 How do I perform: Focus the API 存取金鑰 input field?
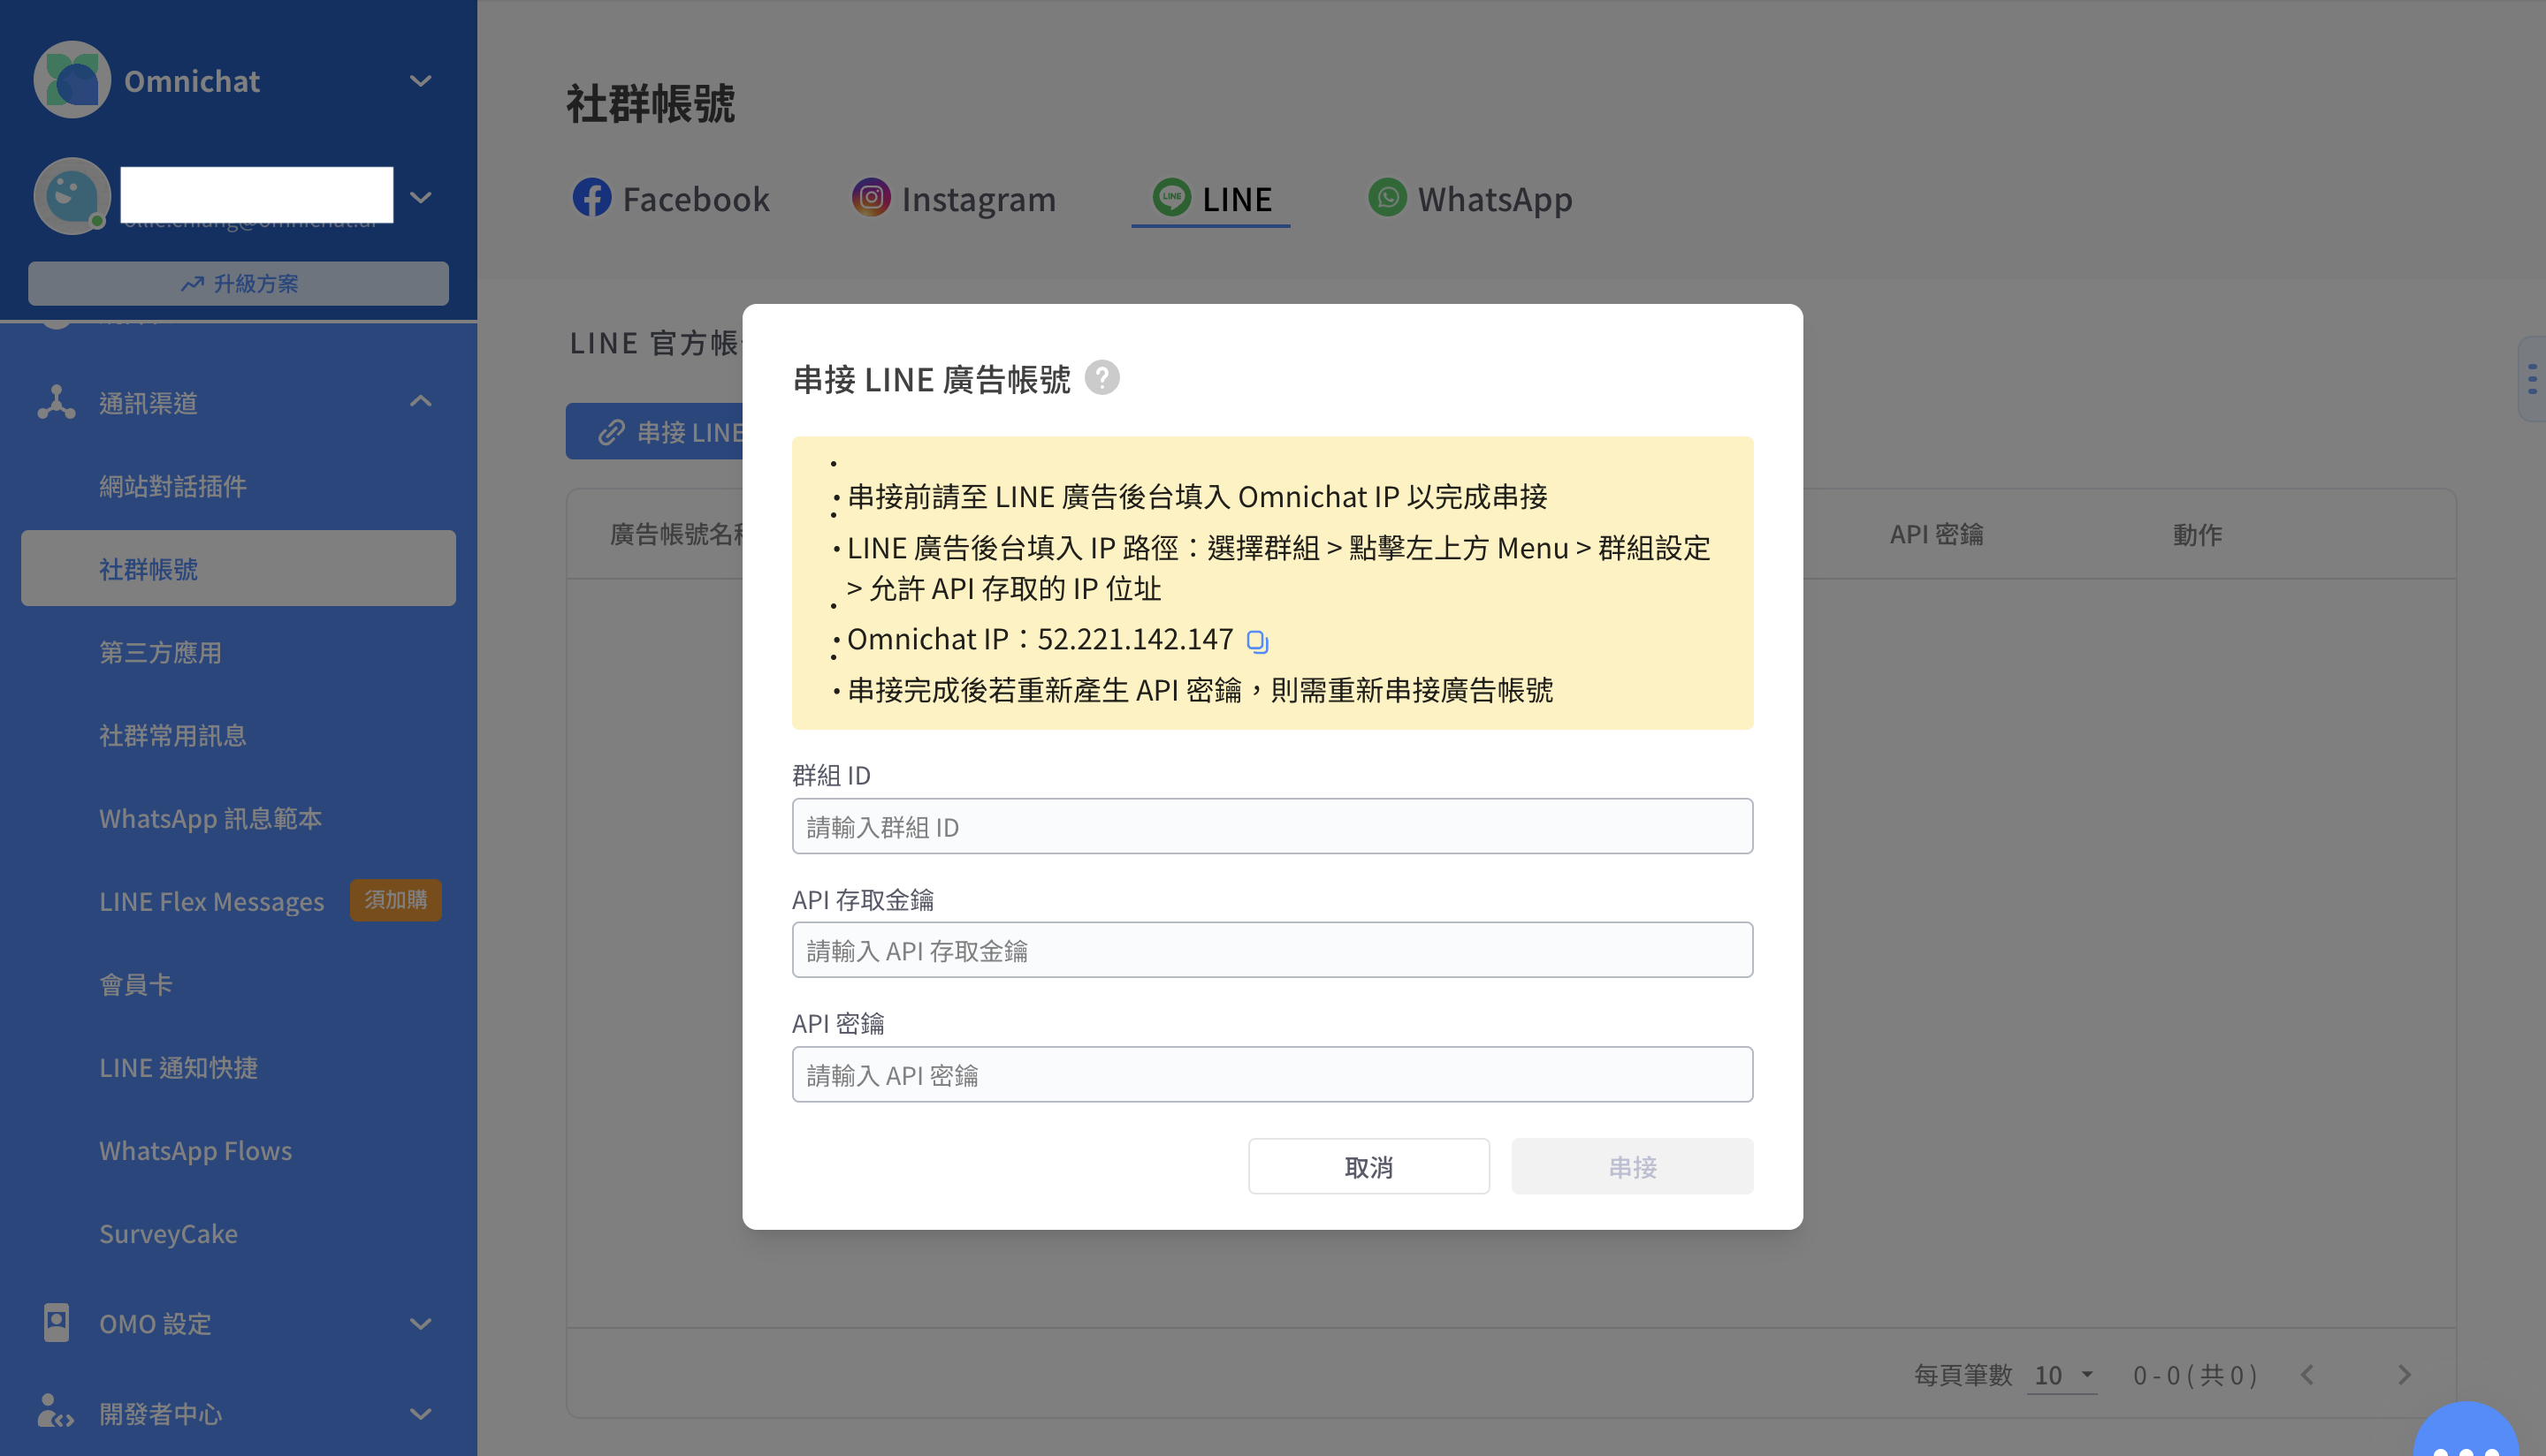[1271, 950]
